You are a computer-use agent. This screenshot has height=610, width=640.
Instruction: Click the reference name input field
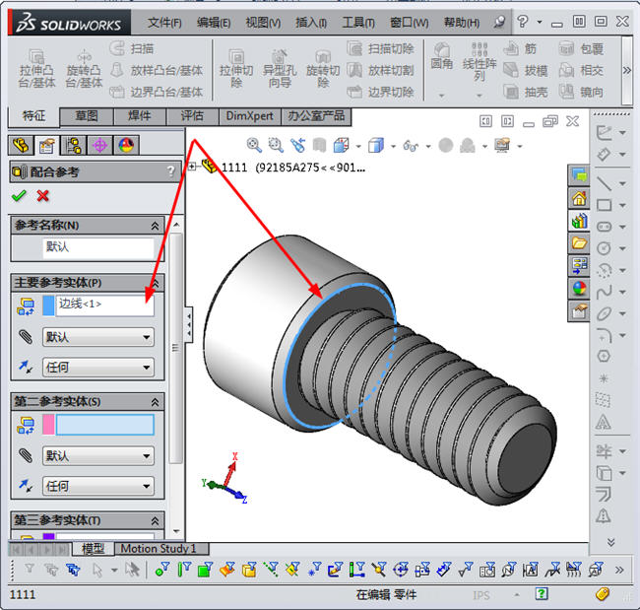[x=98, y=247]
